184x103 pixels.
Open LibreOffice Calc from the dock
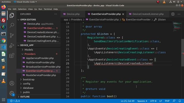point(3,54)
